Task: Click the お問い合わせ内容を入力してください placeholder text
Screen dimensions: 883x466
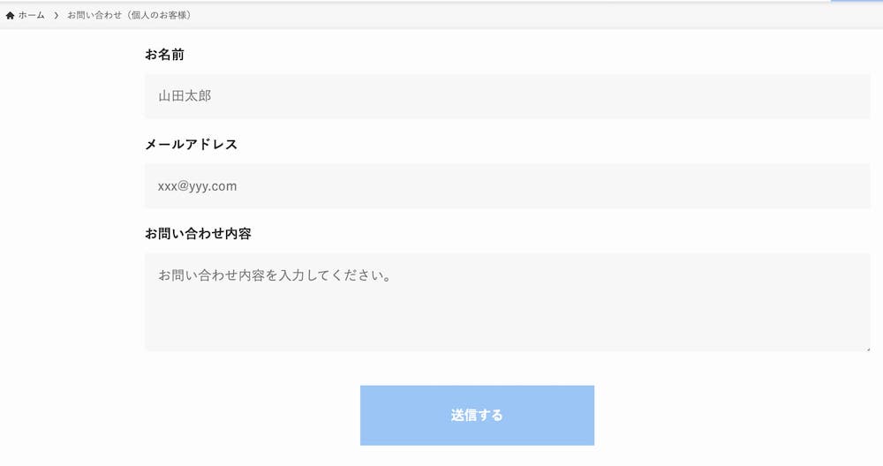Action: click(275, 275)
